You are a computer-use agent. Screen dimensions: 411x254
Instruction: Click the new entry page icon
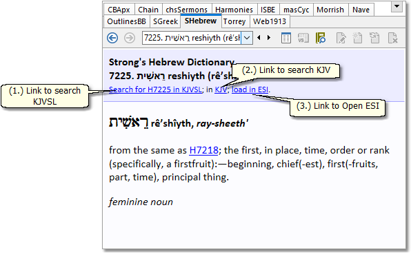point(357,38)
